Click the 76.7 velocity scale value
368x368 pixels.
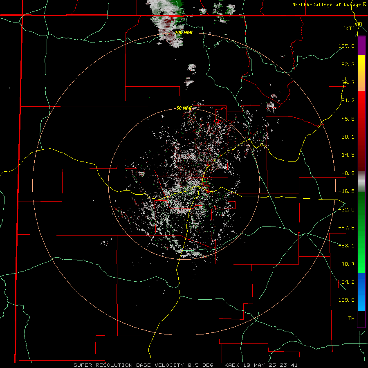tap(348, 82)
